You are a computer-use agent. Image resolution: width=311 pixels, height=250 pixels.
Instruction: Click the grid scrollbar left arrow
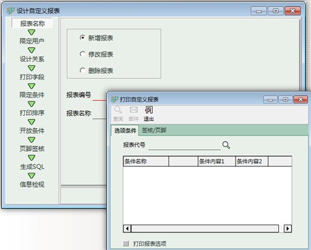127,228
